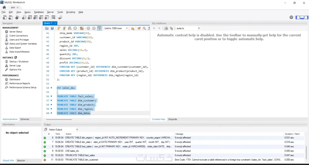Open the object inspector (info) icon
Image resolution: width=309 pixels, height=165 pixels.
pos(17,18)
